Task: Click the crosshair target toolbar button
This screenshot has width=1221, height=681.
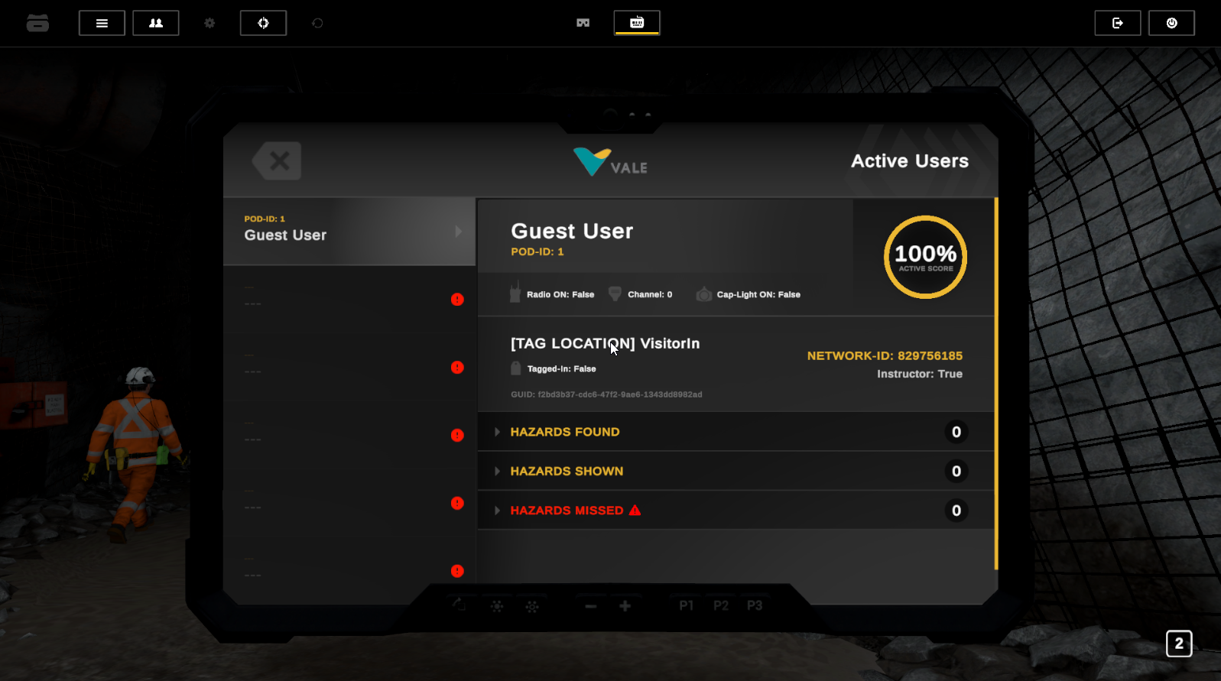Action: pos(263,23)
